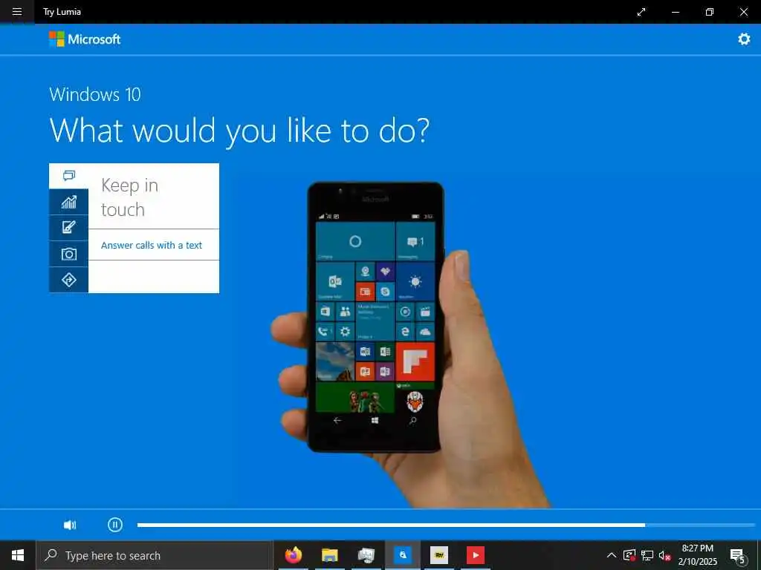Seek within the video progress bar
761x570 pixels.
coord(446,525)
